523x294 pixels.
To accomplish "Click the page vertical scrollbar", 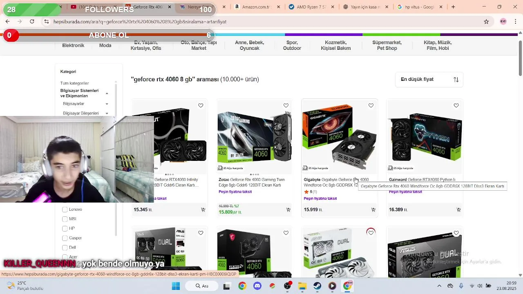I will pyautogui.click(x=520, y=58).
